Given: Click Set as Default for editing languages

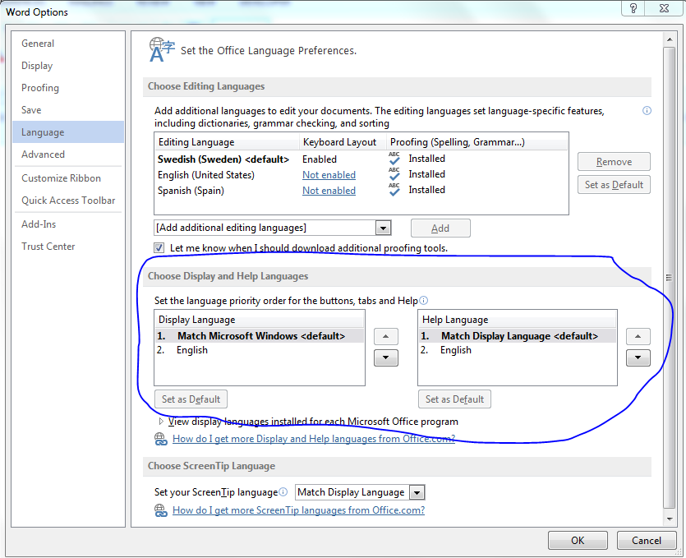Looking at the screenshot, I should (x=614, y=185).
